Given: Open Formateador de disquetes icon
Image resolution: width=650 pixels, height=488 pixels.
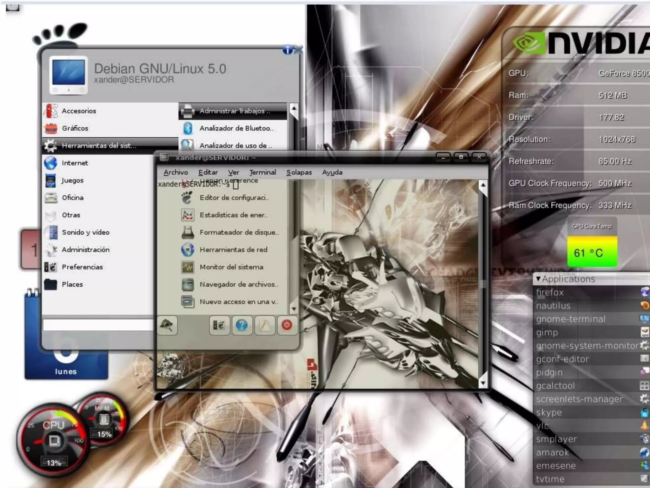Looking at the screenshot, I should [x=188, y=232].
